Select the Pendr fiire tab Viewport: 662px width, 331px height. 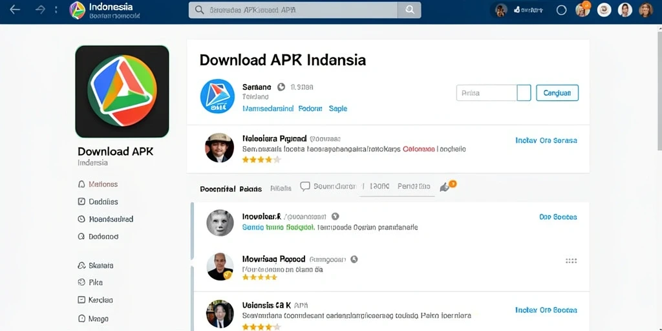click(414, 186)
